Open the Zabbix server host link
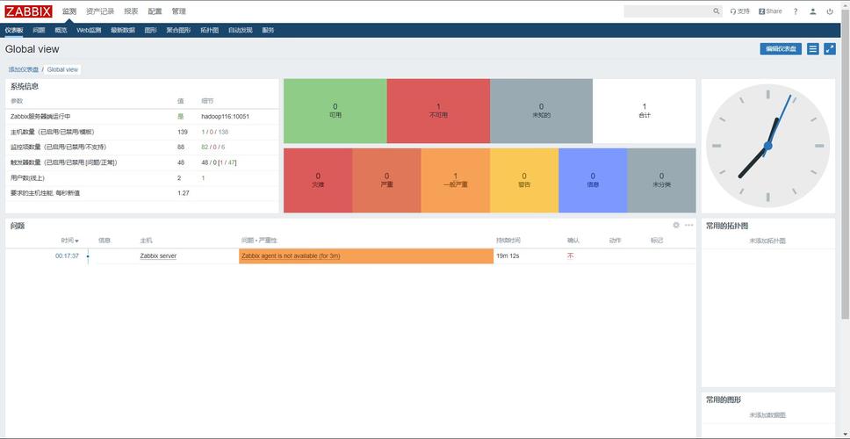Viewport: 850px width, 439px height. point(158,256)
